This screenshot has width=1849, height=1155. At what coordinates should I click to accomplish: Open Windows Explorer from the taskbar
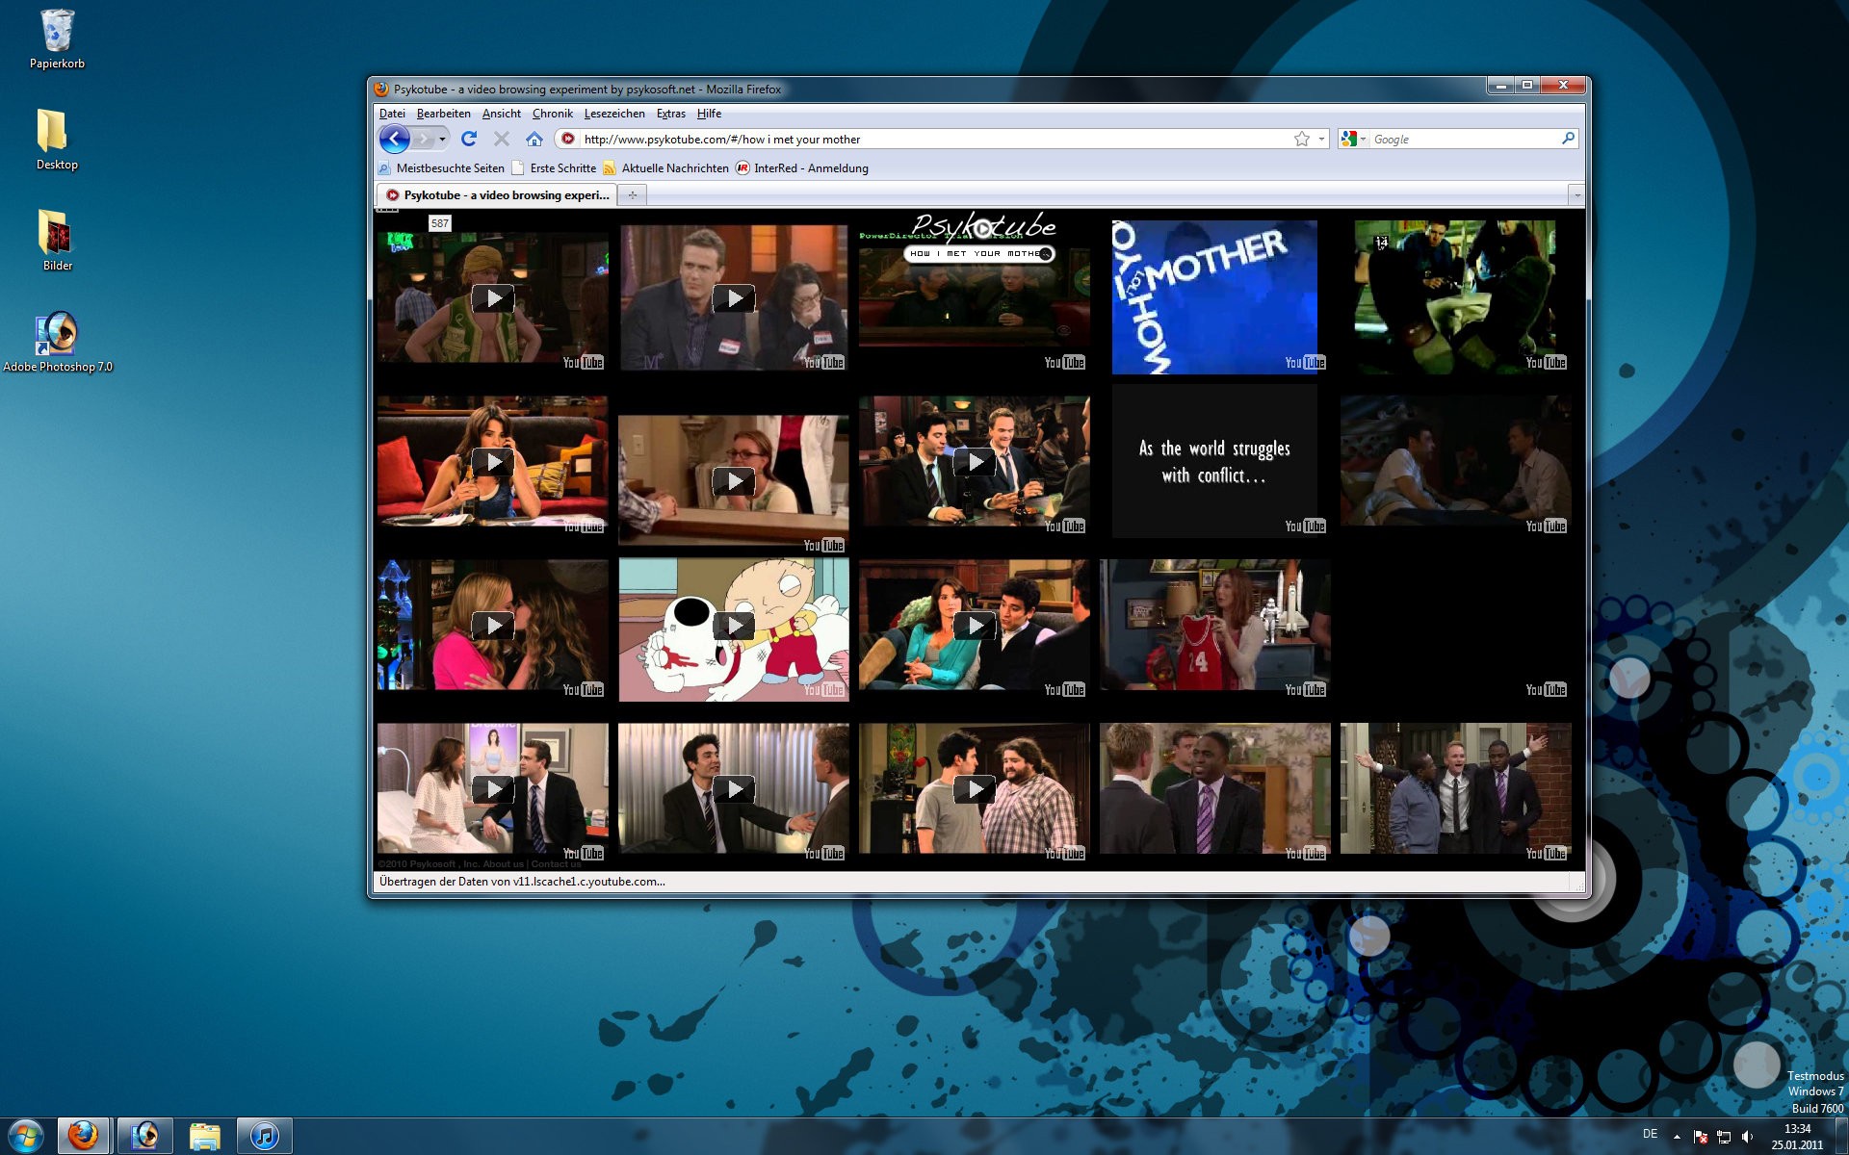coord(204,1136)
